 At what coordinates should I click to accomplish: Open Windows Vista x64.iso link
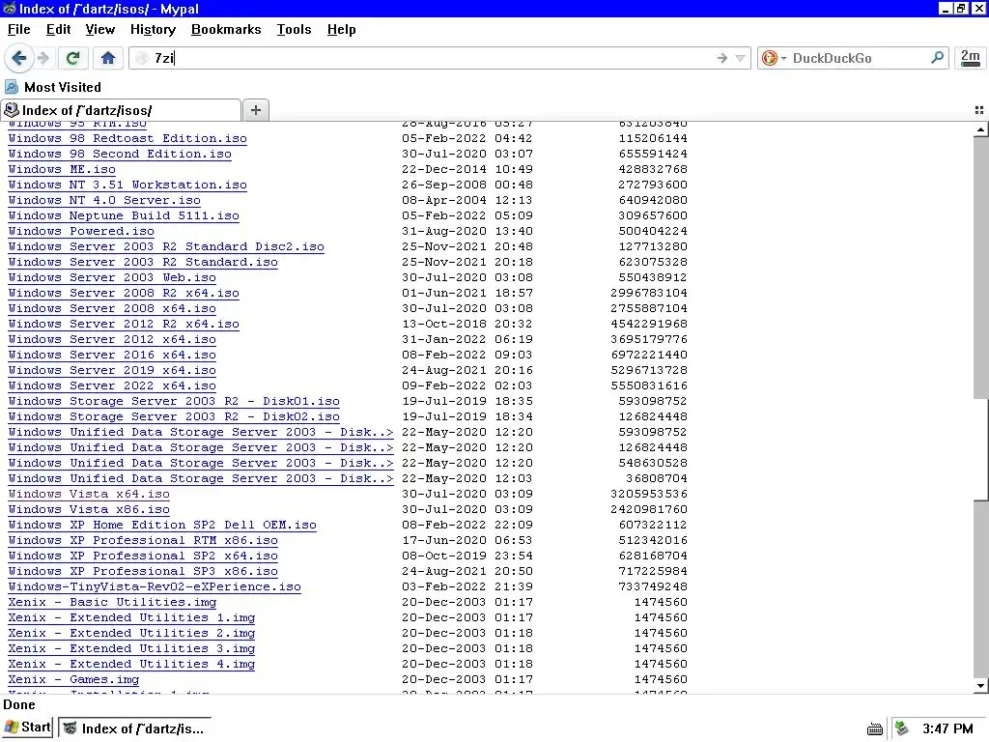89,494
